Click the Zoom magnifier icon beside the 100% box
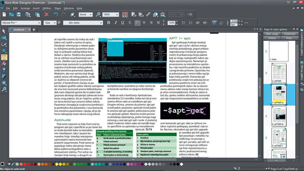Screen dimensions: 304x171 point(98,15)
